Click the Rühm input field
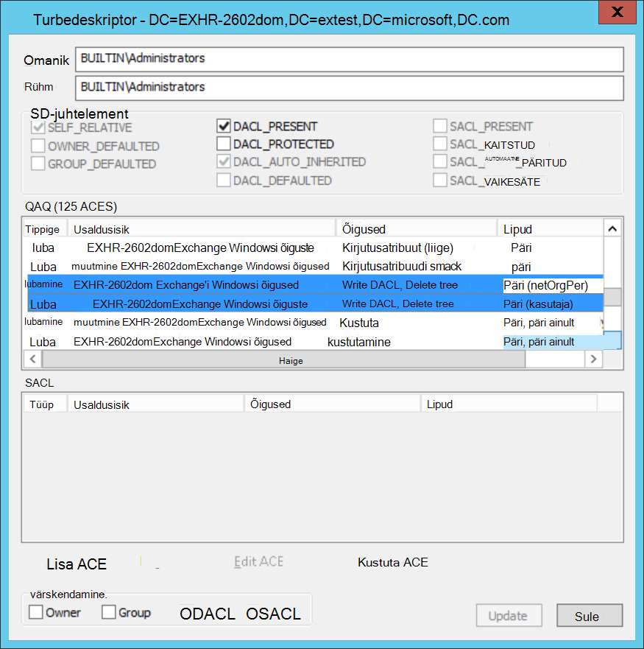Screen dimensions: 644x649 (x=349, y=88)
